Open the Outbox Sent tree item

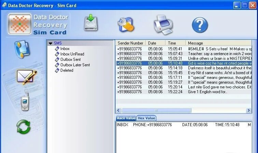(70, 60)
